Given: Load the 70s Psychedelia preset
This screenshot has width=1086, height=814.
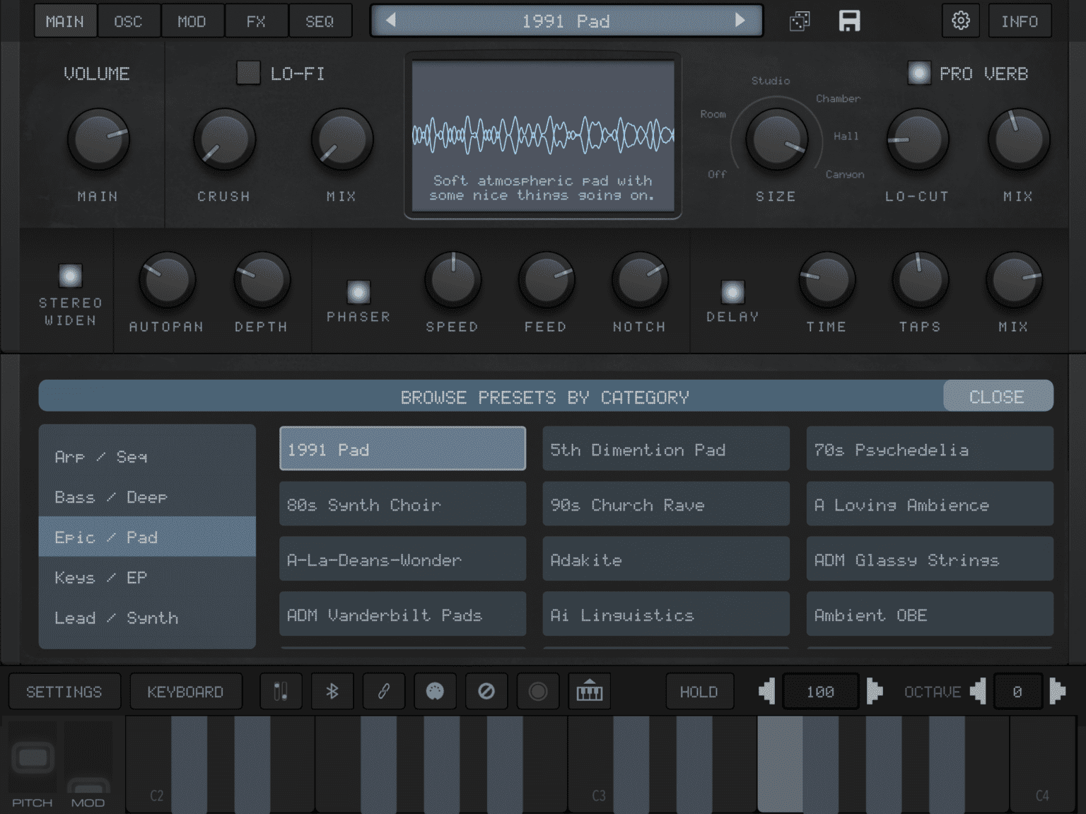Looking at the screenshot, I should click(x=930, y=449).
